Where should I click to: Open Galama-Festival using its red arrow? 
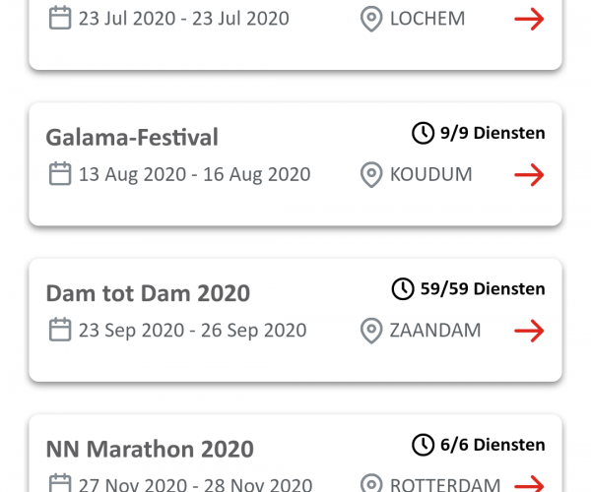(x=529, y=175)
